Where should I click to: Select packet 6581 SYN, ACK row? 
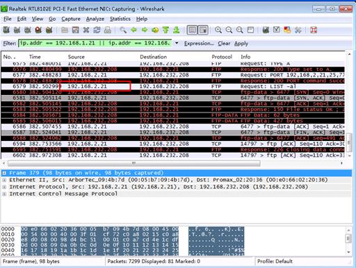pos(172,98)
